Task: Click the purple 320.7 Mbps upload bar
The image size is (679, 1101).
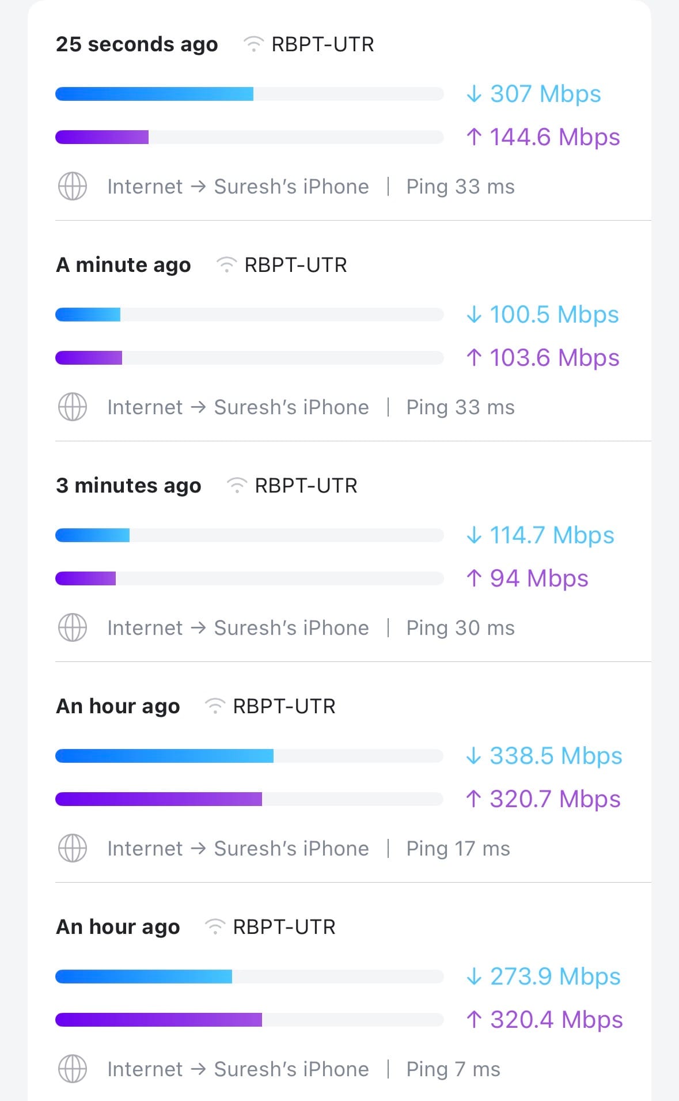Action: click(x=158, y=799)
